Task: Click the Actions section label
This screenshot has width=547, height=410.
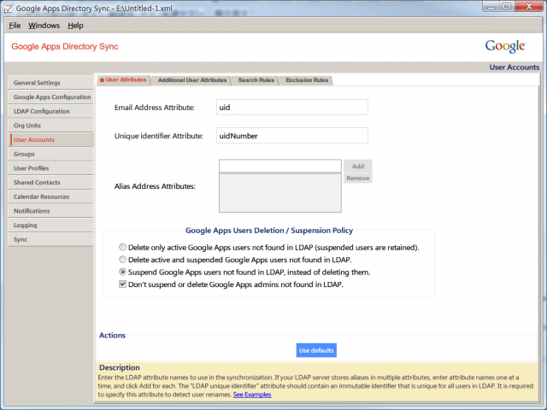Action: (112, 336)
